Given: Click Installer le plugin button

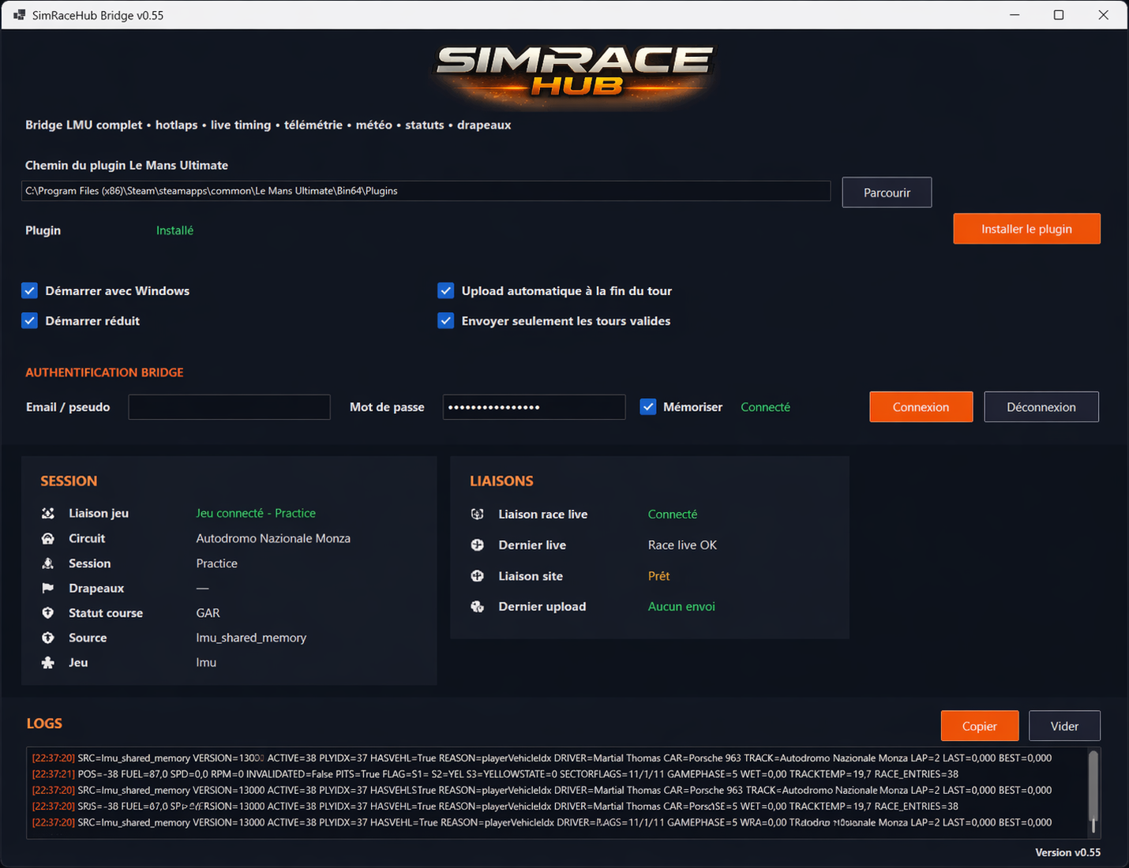Looking at the screenshot, I should pyautogui.click(x=1026, y=229).
